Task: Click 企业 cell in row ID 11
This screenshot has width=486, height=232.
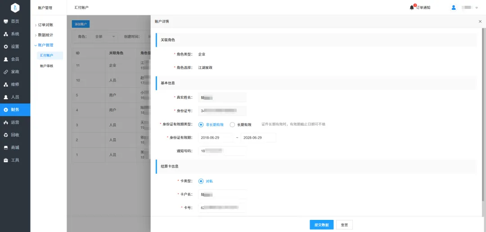Action: [x=112, y=66]
